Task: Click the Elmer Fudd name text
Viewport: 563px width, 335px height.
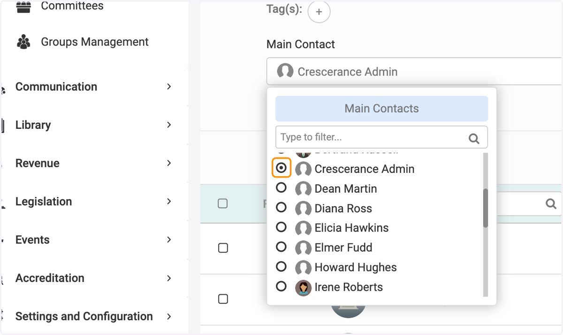Action: [x=343, y=247]
